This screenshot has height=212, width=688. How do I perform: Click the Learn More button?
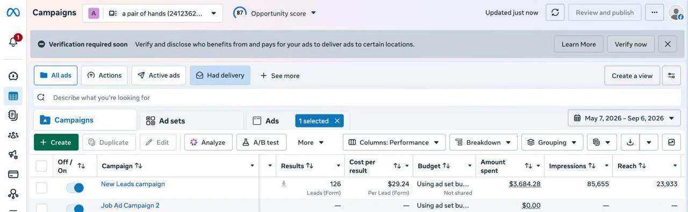[x=578, y=44]
